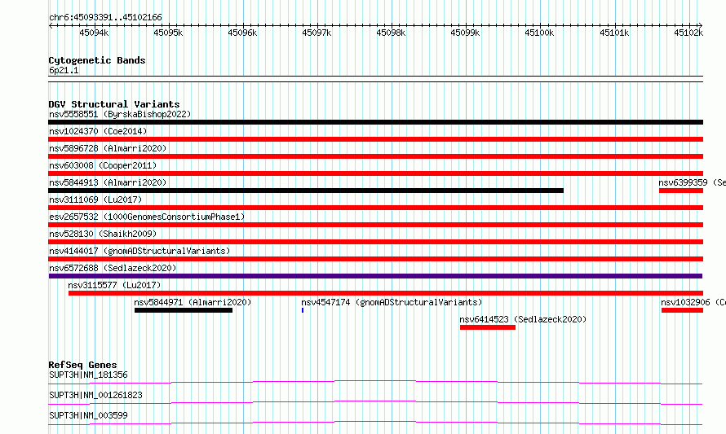
Task: Click the black bar under nsv5844913
Action: (306, 191)
